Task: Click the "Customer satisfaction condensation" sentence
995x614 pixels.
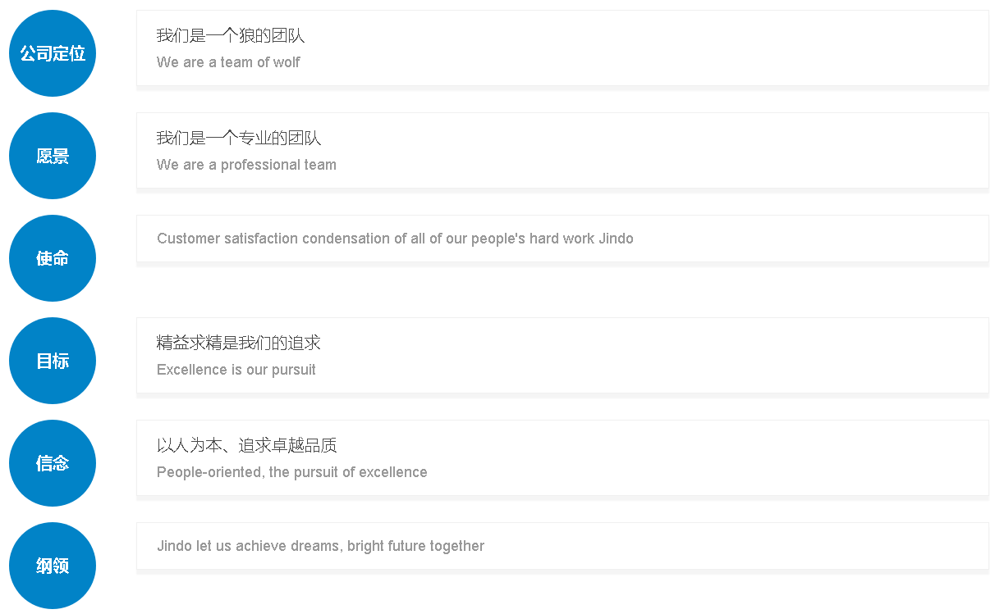Action: [395, 239]
